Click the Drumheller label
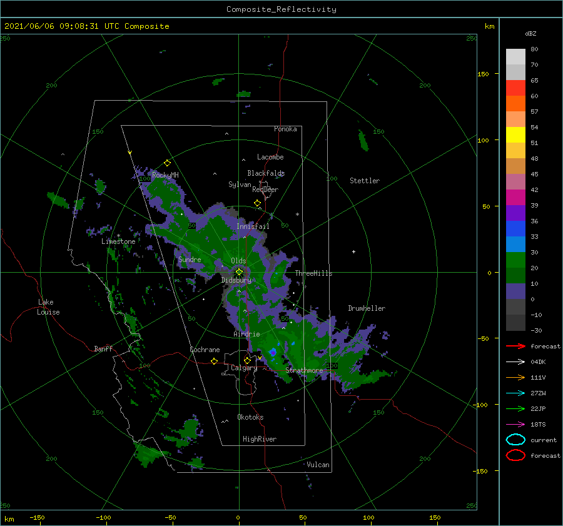Screen dimensions: 563x526 [367, 308]
